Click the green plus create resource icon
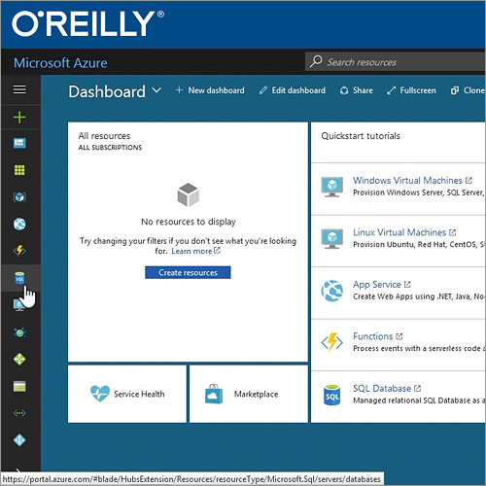The height and width of the screenshot is (486, 486). (x=19, y=118)
